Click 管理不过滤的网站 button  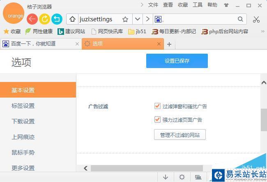(x=180, y=135)
